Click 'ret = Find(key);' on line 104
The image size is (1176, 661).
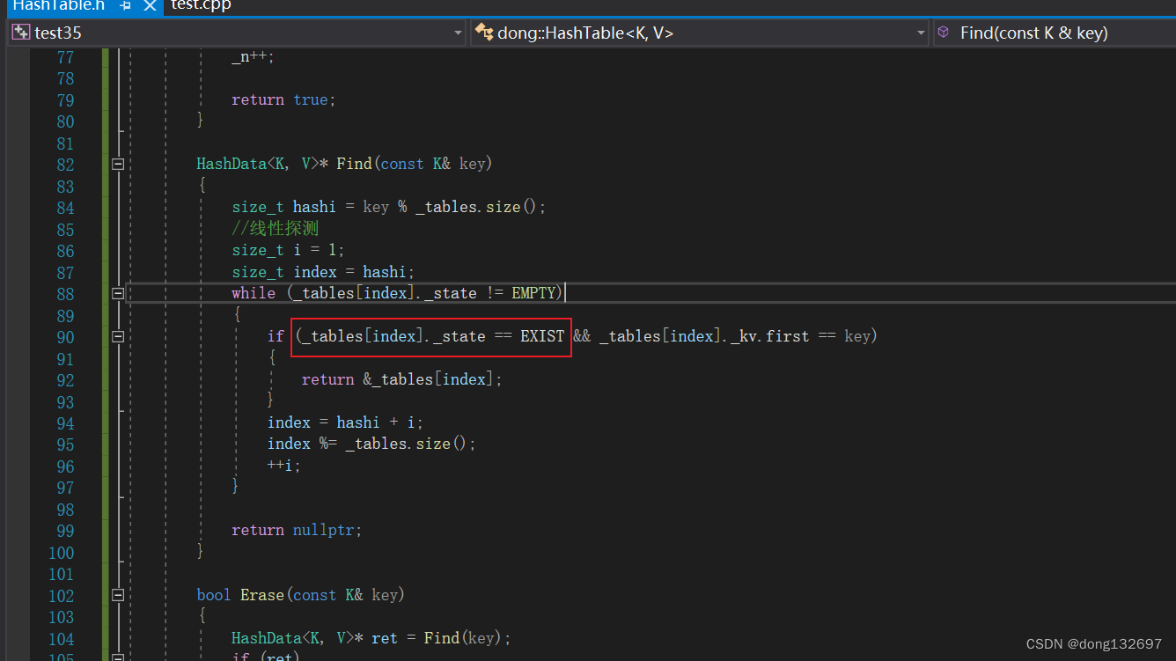click(441, 638)
